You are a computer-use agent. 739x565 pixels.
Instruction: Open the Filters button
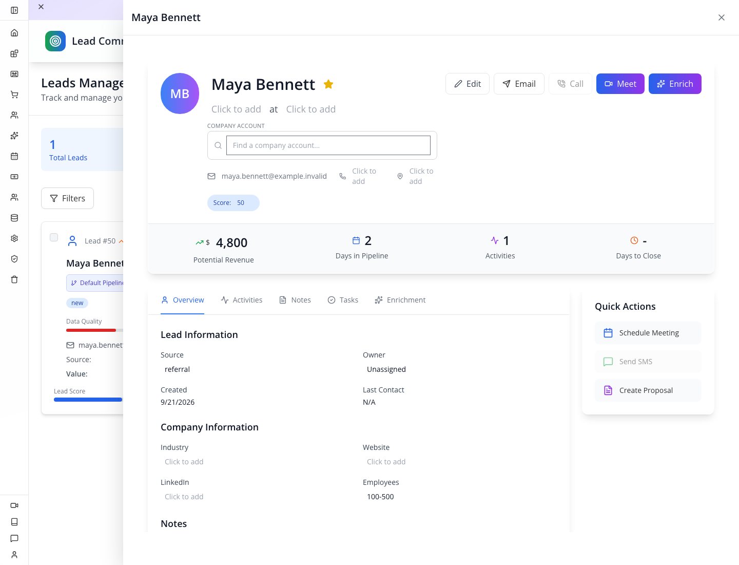click(67, 198)
